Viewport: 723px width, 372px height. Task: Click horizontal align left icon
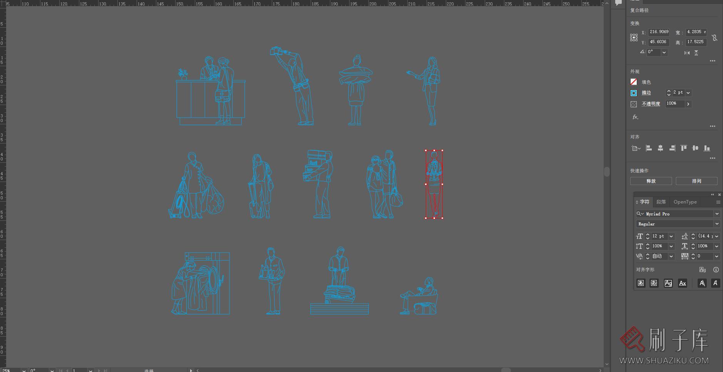[649, 148]
